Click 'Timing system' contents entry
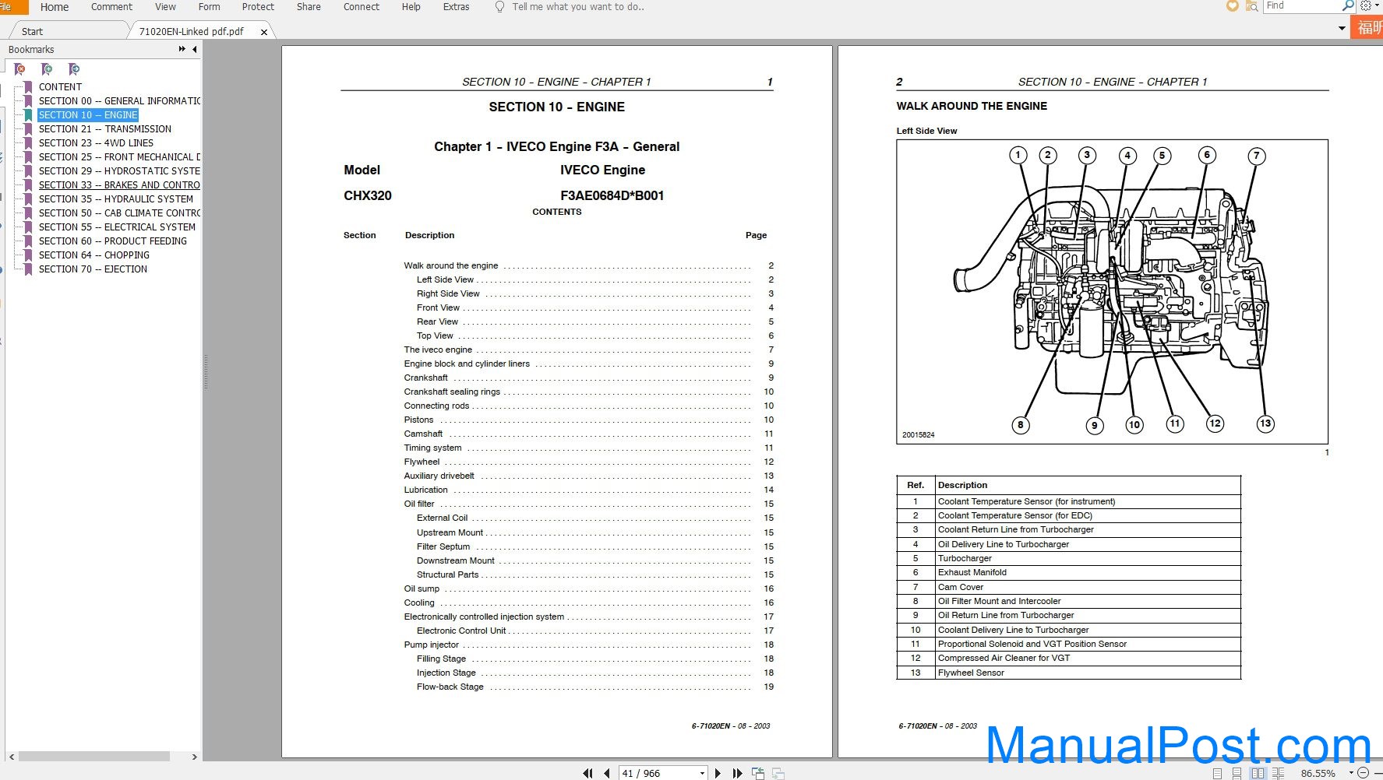The image size is (1383, 780). point(432,448)
